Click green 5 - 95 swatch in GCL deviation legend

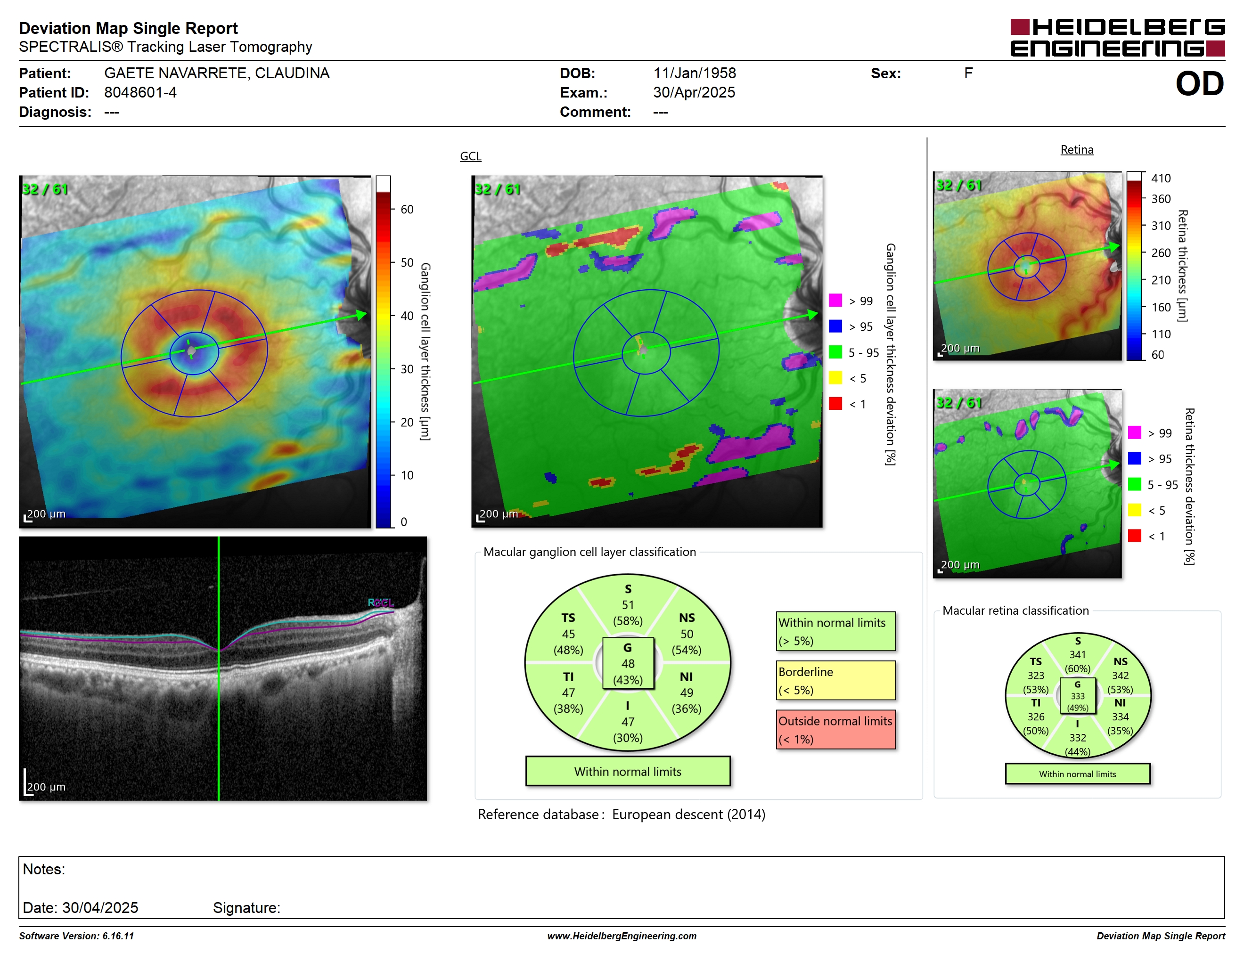pyautogui.click(x=835, y=352)
